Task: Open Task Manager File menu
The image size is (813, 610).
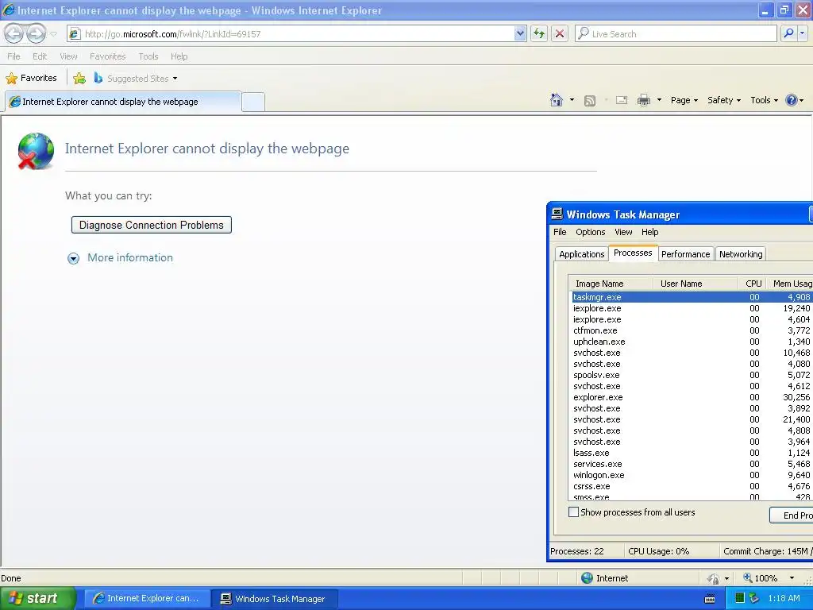Action: pyautogui.click(x=560, y=232)
